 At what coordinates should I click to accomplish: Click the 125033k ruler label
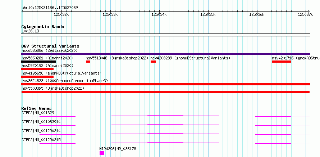pos(110,14)
